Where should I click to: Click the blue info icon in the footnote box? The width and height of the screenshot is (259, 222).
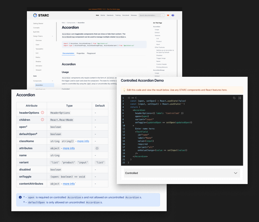pyautogui.click(x=20, y=197)
